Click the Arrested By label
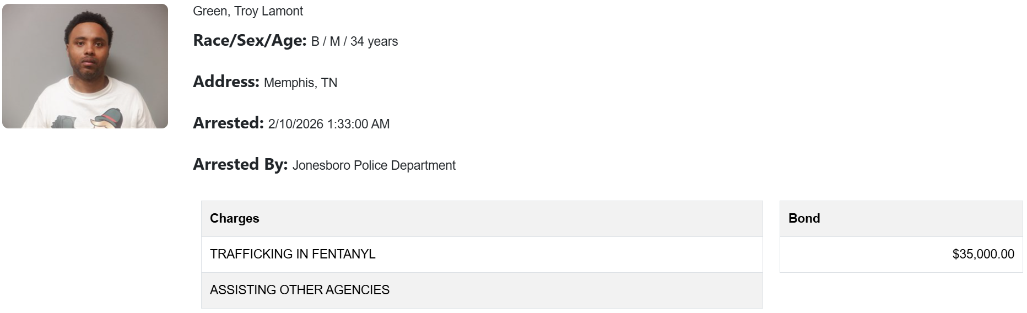 click(240, 165)
